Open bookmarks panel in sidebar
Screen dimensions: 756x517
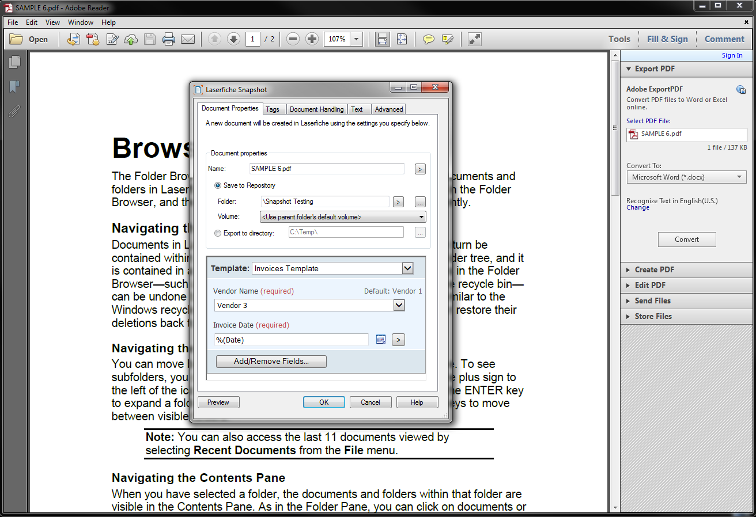(14, 86)
